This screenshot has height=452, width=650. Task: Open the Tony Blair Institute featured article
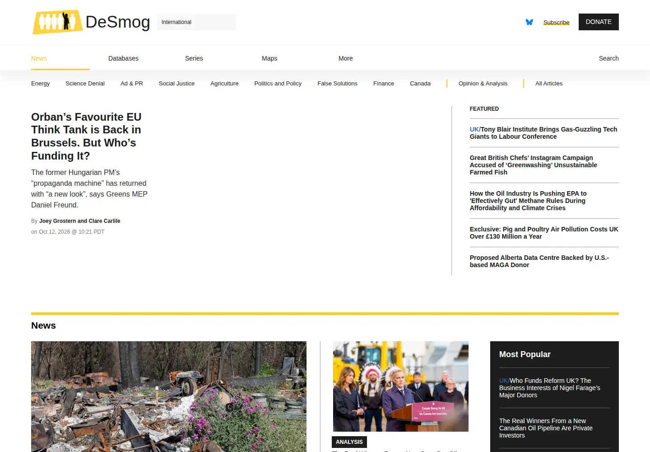tap(543, 133)
